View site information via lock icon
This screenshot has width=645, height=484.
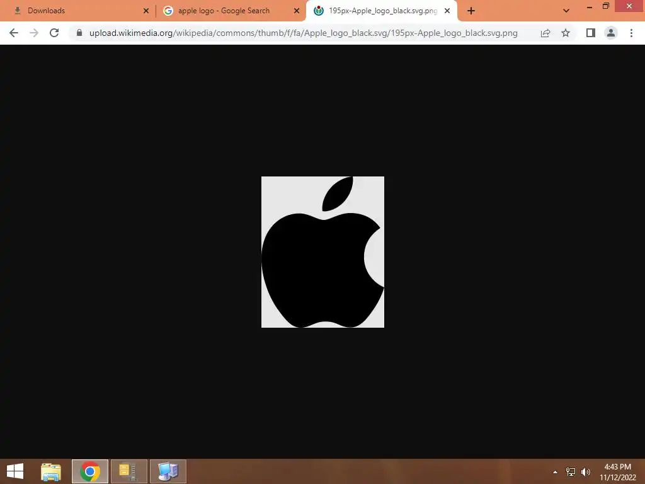click(x=79, y=33)
